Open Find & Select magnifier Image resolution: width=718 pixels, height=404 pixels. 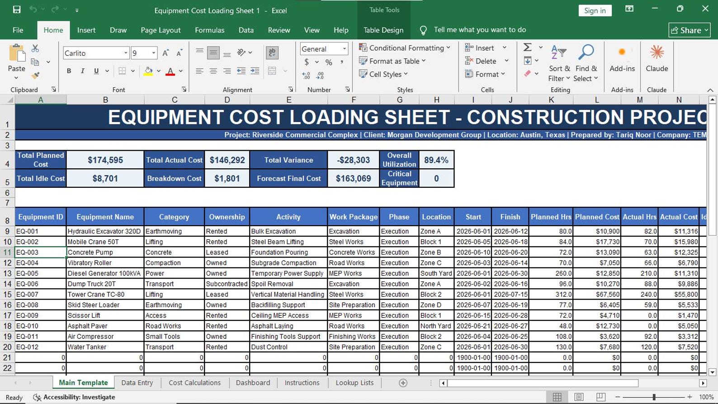(x=586, y=63)
